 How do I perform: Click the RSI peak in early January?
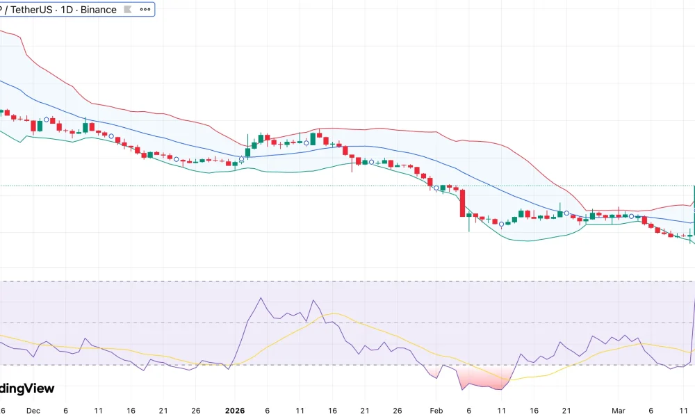[x=261, y=299]
